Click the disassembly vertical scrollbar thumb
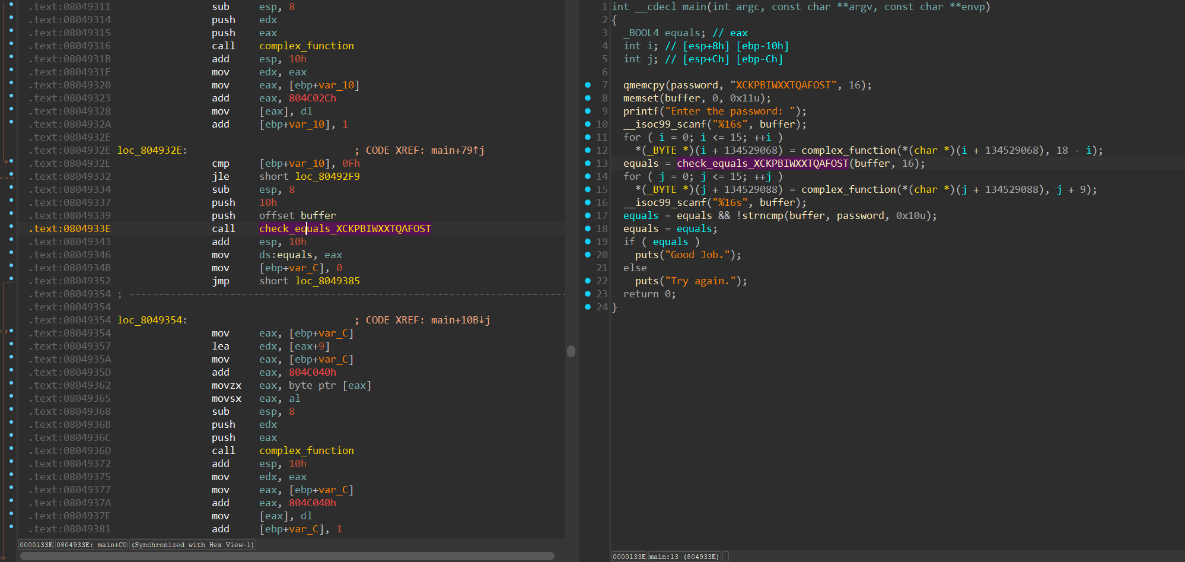 coord(571,351)
